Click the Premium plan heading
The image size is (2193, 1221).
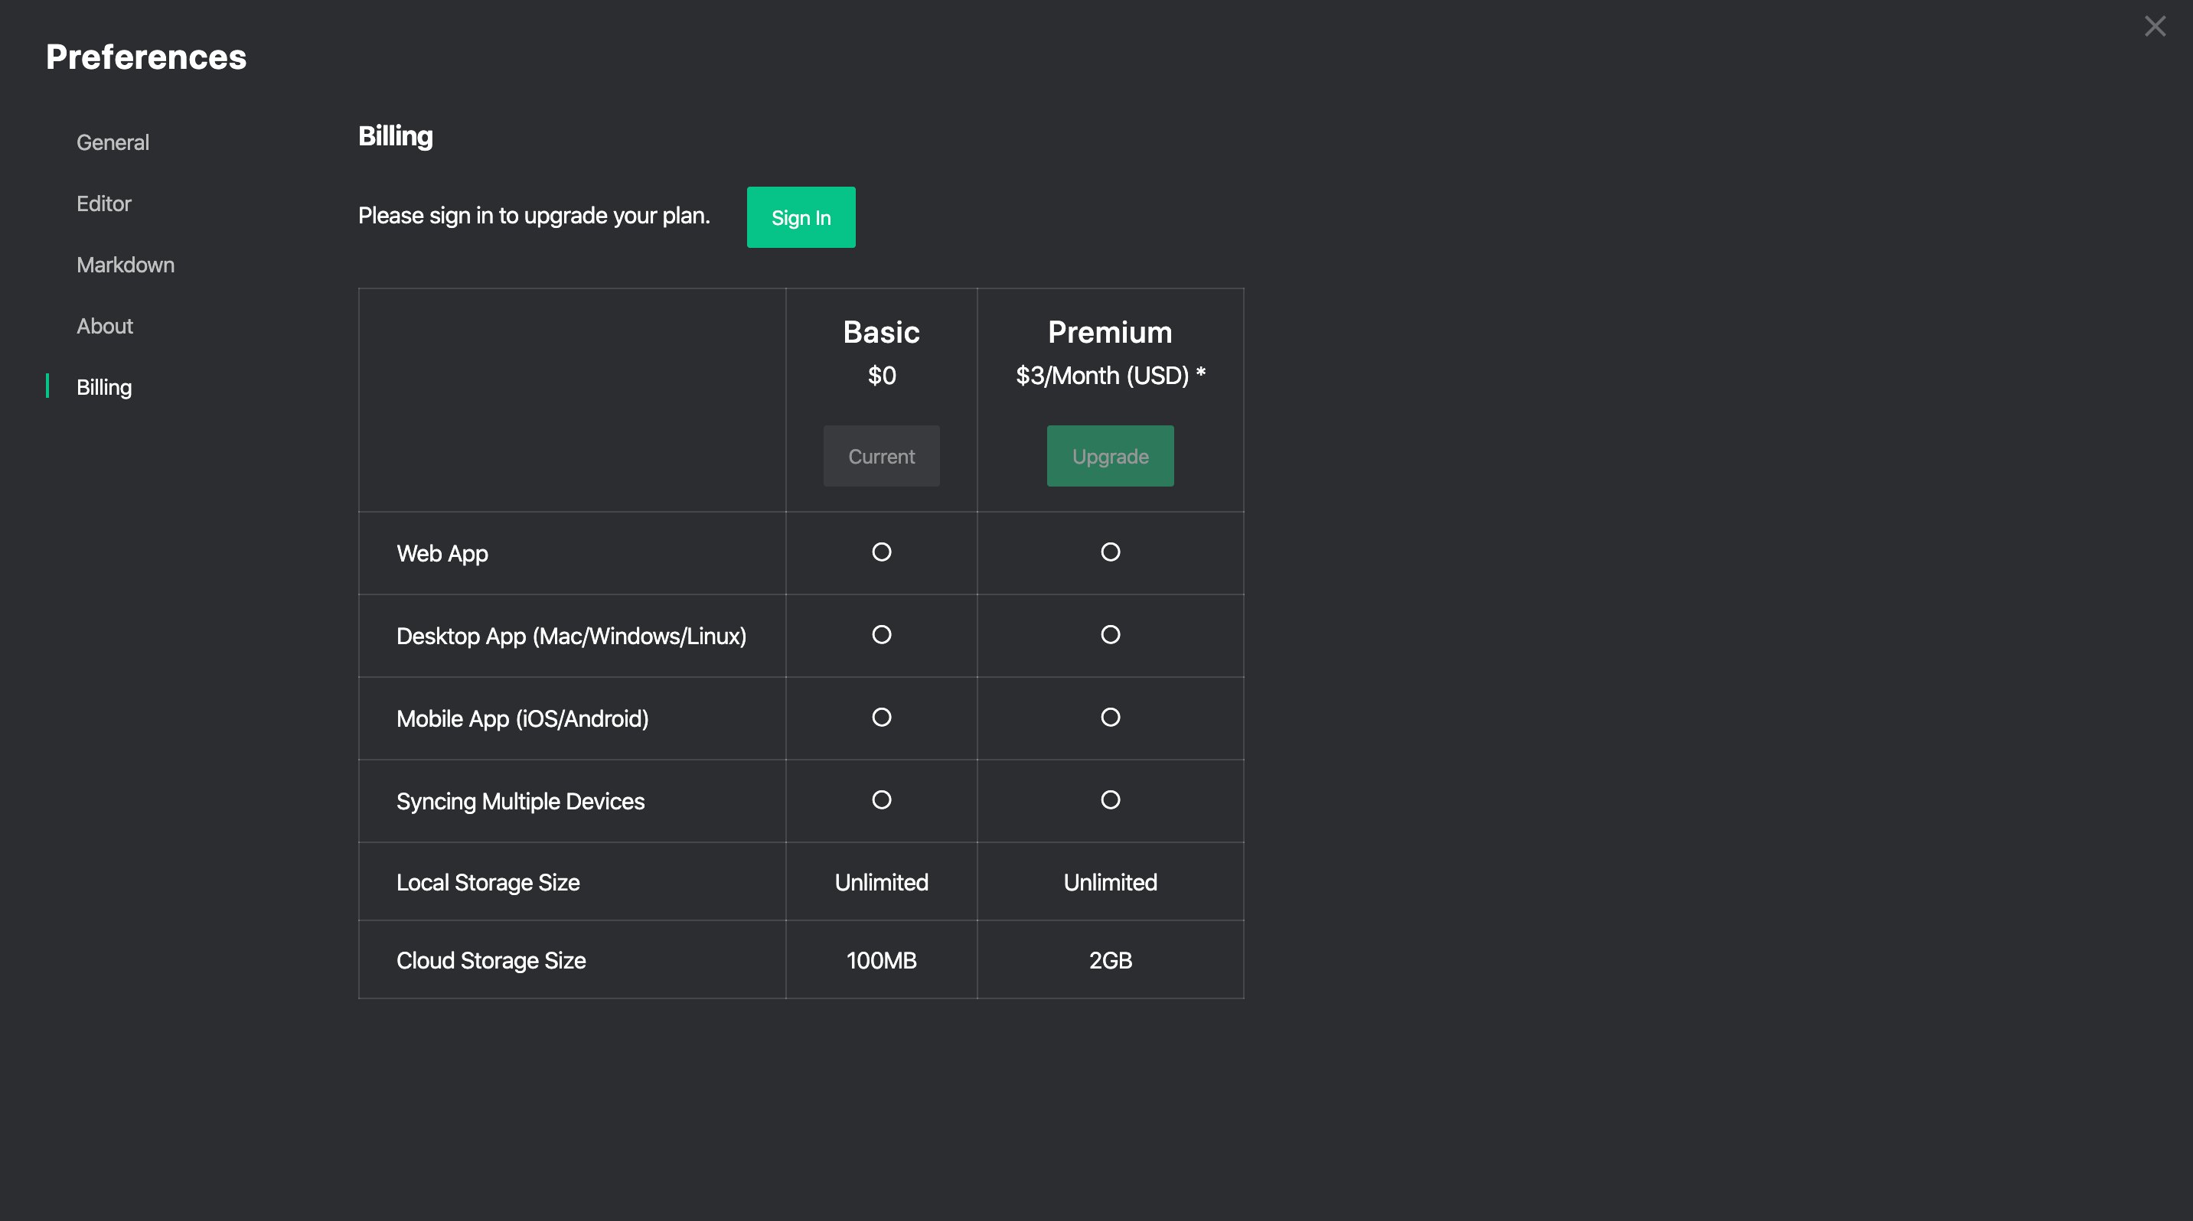tap(1109, 332)
